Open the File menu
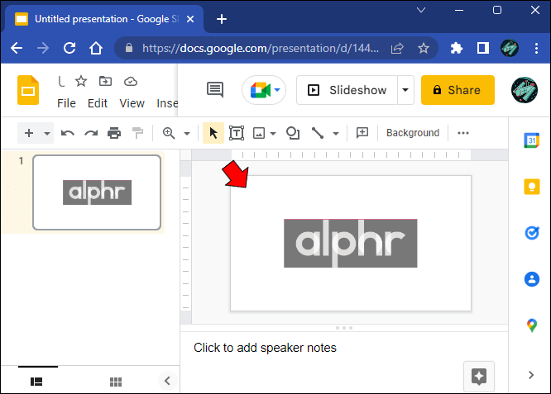This screenshot has width=551, height=394. click(x=66, y=103)
